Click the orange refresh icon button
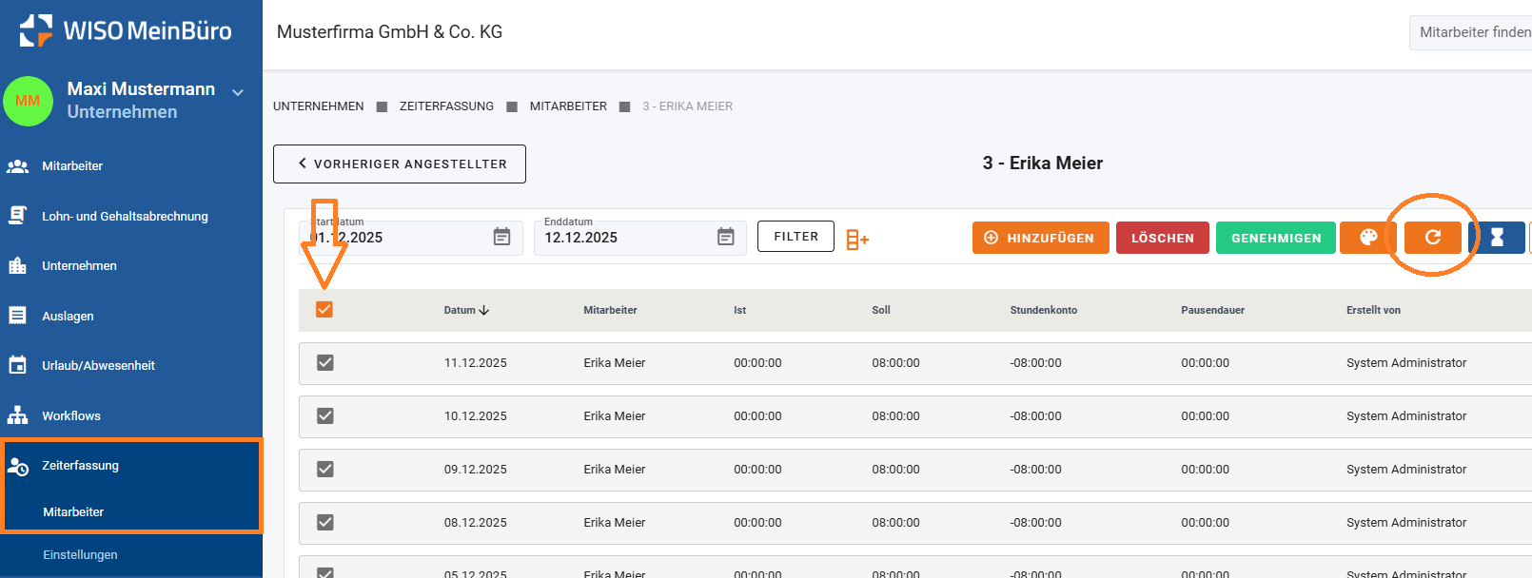 click(x=1432, y=238)
